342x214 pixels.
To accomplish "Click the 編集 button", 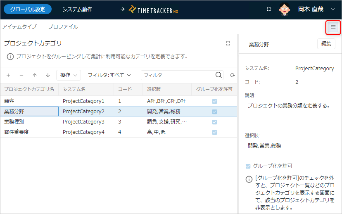I will click(x=326, y=44).
